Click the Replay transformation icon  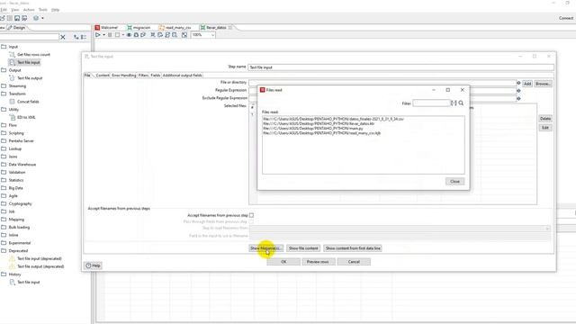pyautogui.click(x=143, y=35)
